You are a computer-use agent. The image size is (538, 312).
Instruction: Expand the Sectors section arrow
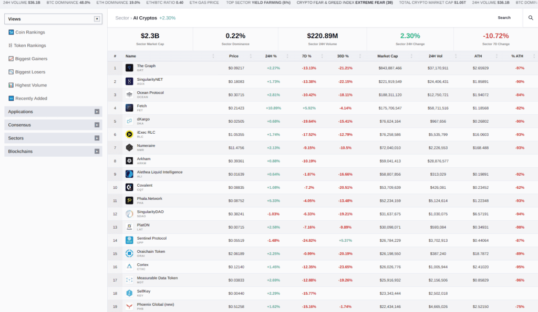[97, 138]
